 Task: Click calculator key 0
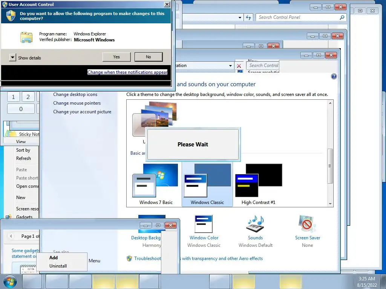coord(21,109)
